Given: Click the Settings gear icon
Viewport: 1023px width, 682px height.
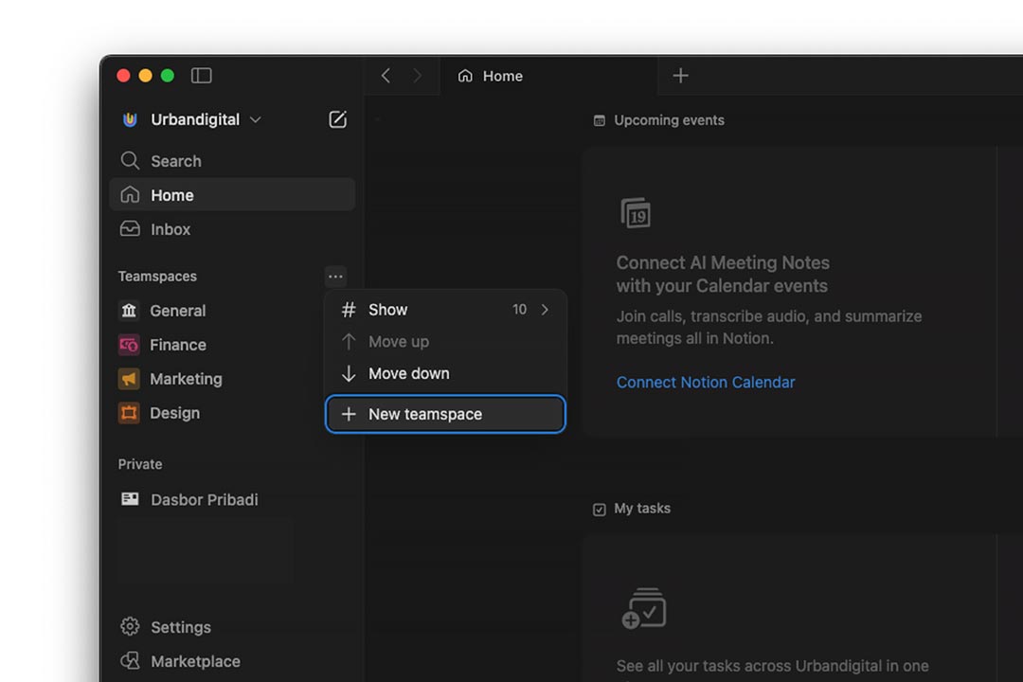Looking at the screenshot, I should (130, 626).
